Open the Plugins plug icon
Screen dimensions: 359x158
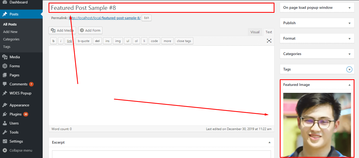pos(5,114)
